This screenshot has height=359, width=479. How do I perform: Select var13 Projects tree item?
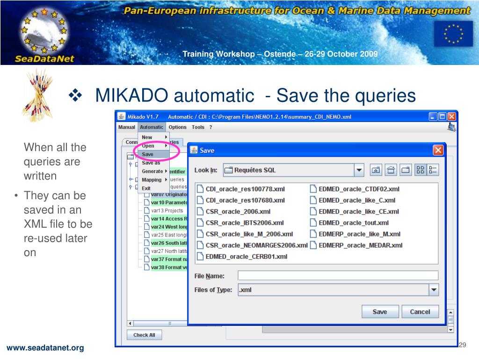point(164,211)
